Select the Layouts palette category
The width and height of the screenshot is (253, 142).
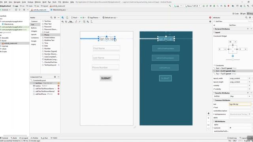[34, 34]
